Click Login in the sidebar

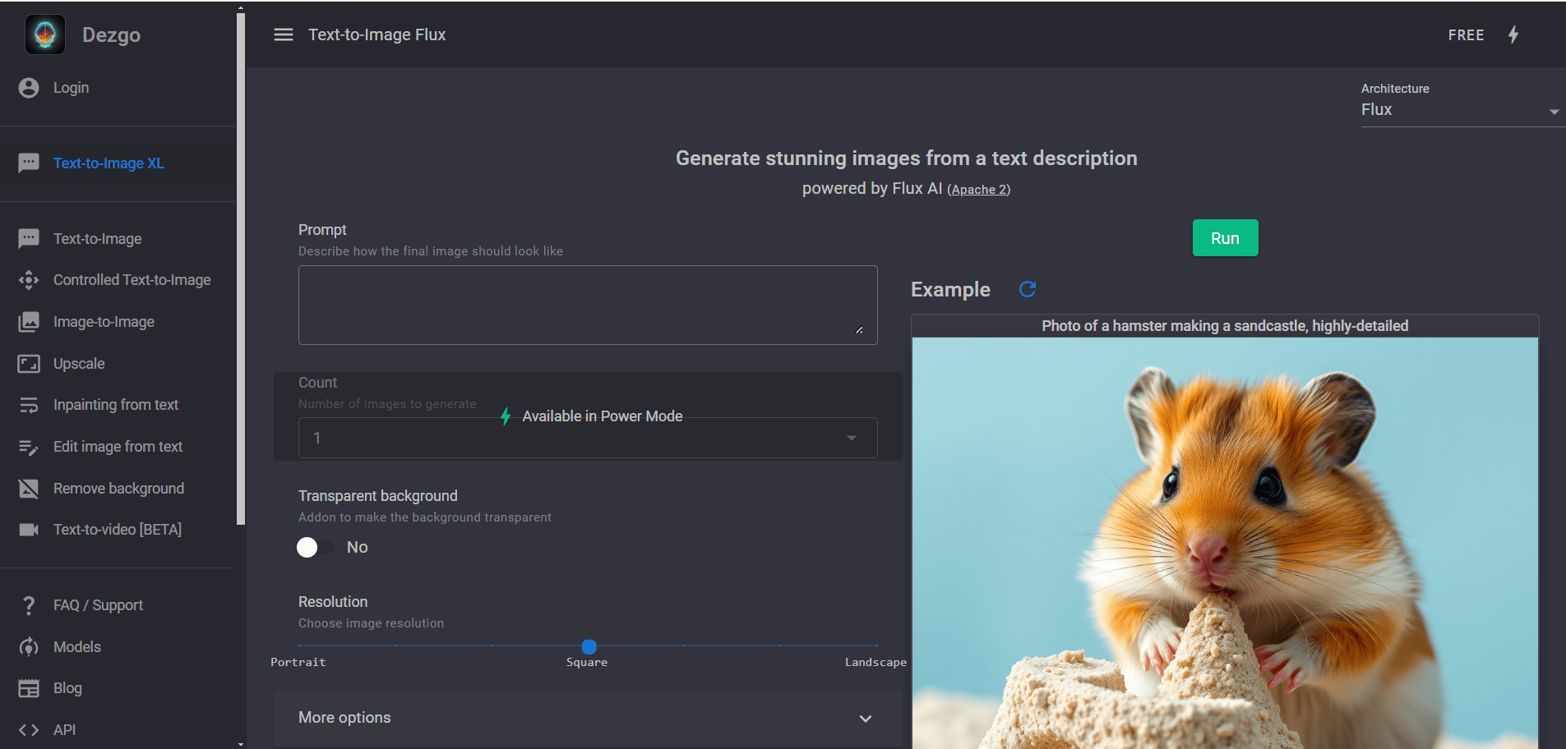71,88
